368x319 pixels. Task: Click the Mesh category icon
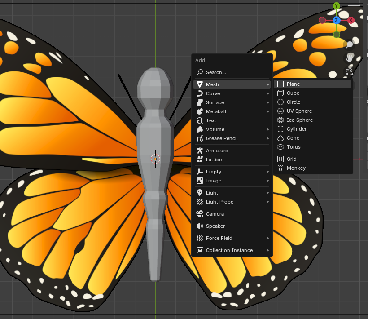200,84
